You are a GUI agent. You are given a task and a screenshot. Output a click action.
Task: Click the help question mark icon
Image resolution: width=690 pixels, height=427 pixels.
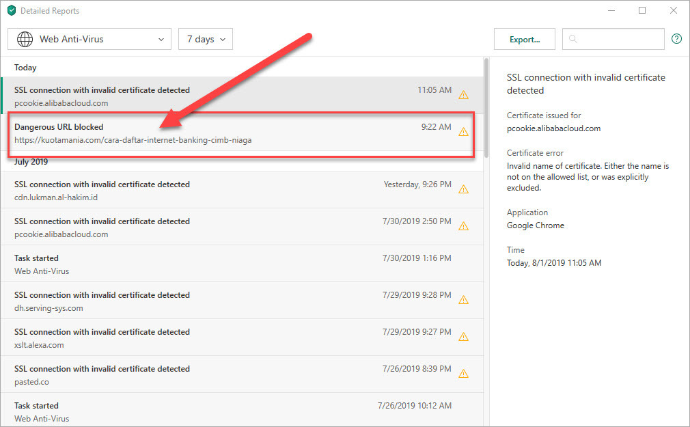point(676,39)
